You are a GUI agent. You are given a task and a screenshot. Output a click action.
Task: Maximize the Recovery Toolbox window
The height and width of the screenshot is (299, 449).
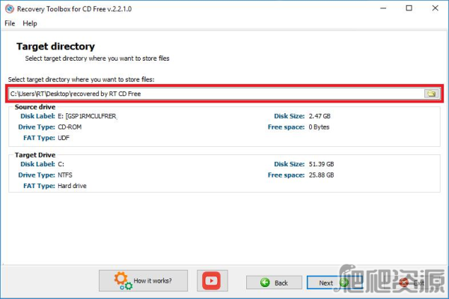pyautogui.click(x=409, y=8)
